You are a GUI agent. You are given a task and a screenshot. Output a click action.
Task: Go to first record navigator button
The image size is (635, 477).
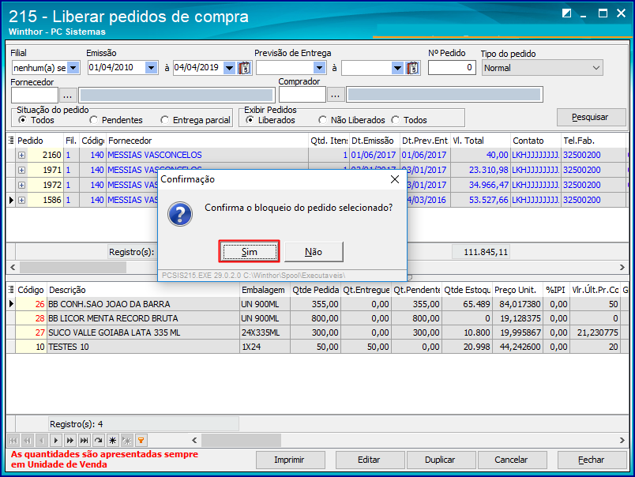click(13, 440)
